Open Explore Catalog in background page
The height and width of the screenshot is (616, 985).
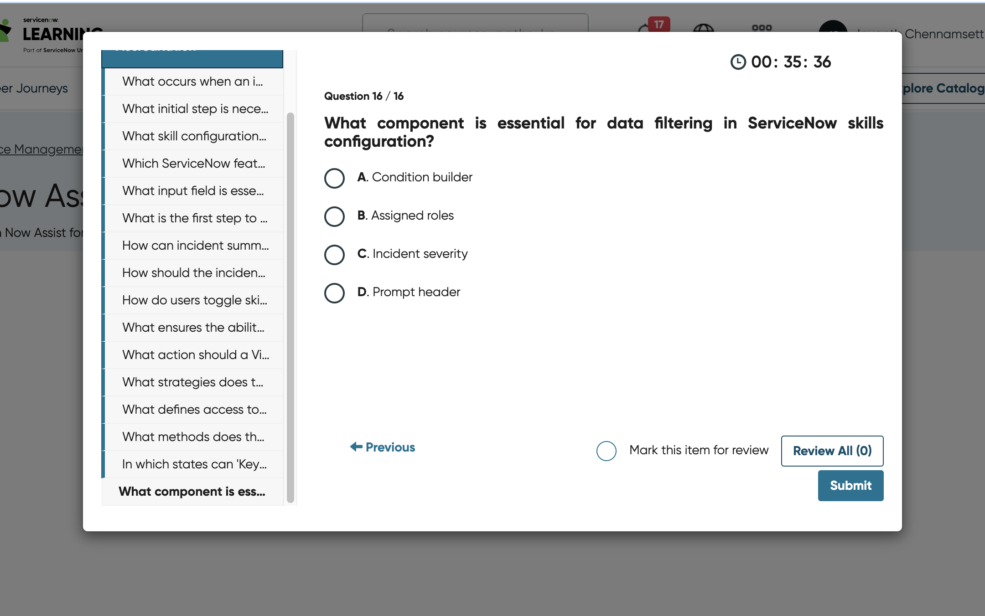(x=943, y=88)
